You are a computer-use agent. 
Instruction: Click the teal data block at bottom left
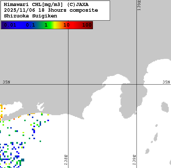23,160
